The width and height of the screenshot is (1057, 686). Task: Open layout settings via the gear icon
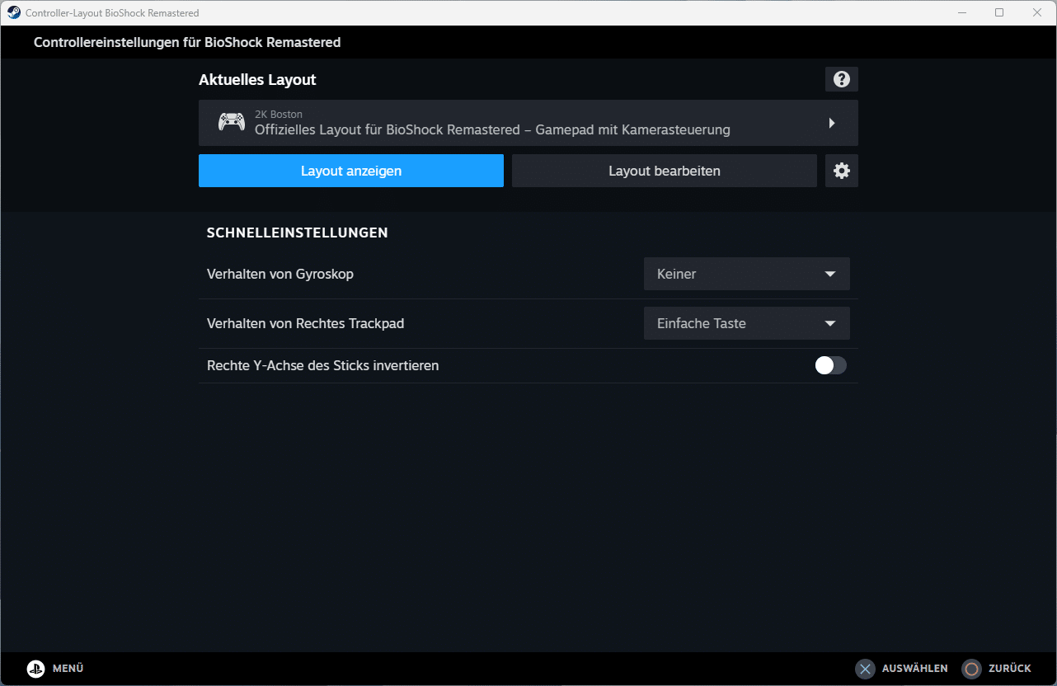(841, 171)
